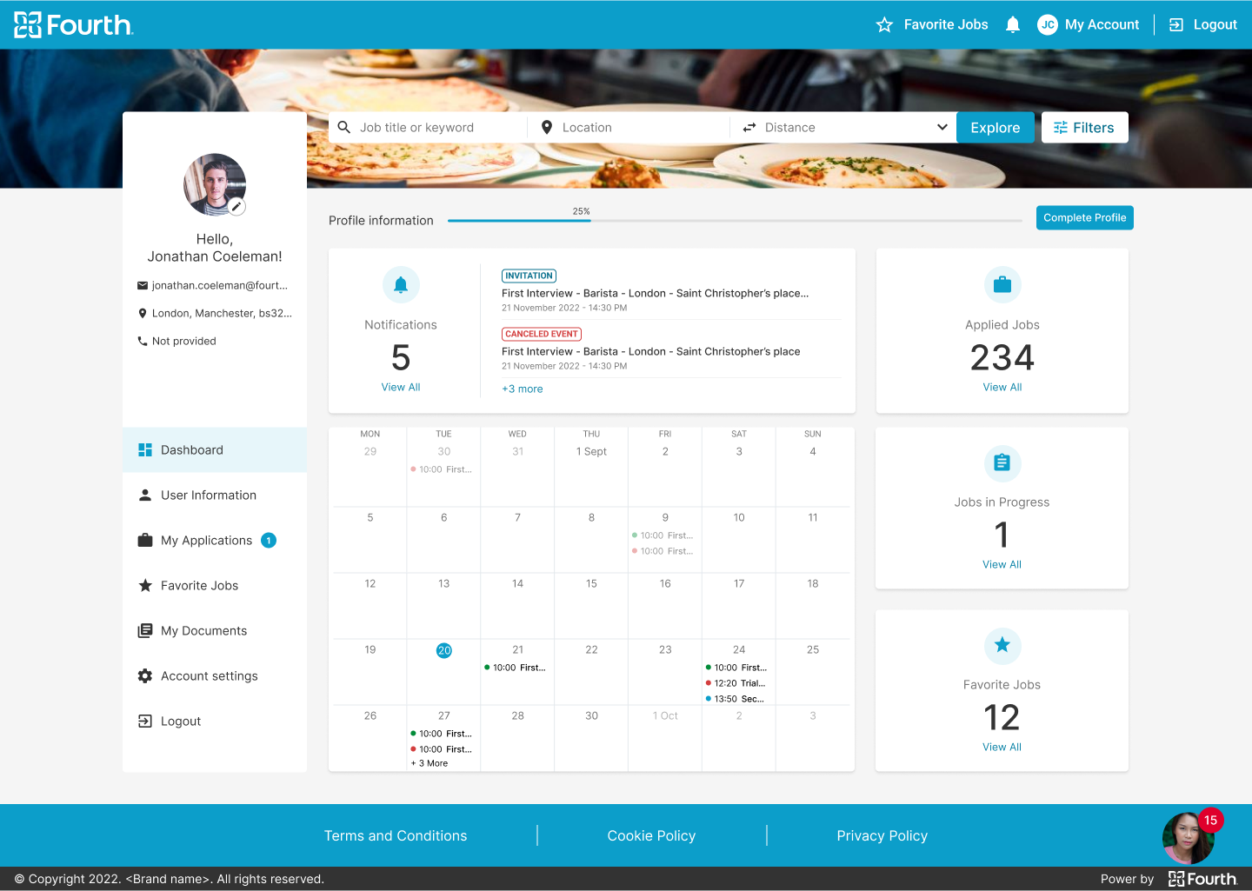Click the Jobs in Progress clipboard icon
This screenshot has width=1252, height=891.
pos(1002,463)
